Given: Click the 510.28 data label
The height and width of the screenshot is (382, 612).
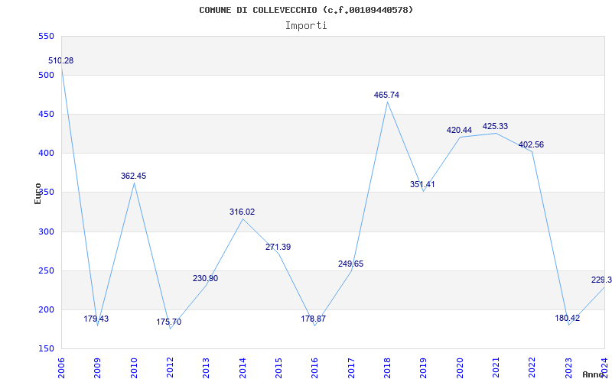Looking at the screenshot, I should point(61,61).
